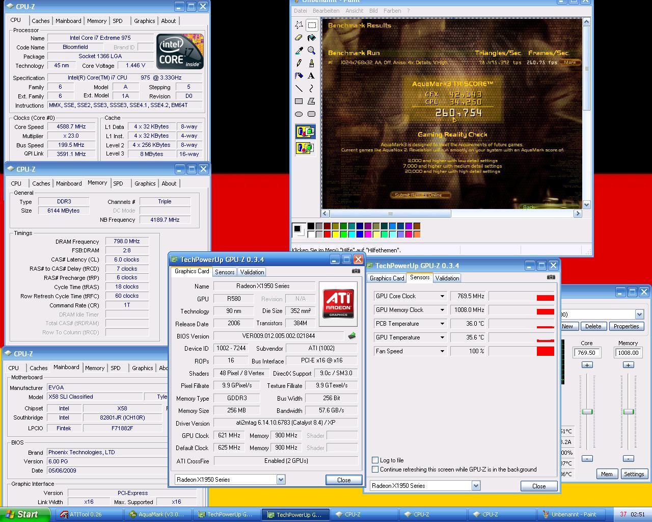The height and width of the screenshot is (522, 652).
Task: Select the Fill With Color bucket tool
Action: pyautogui.click(x=312, y=38)
